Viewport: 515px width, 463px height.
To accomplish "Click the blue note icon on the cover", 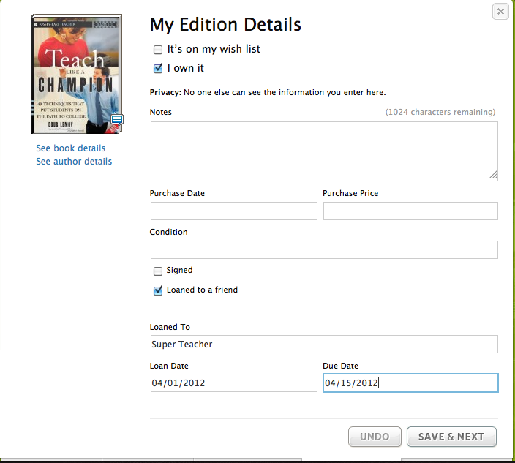I will [x=117, y=119].
